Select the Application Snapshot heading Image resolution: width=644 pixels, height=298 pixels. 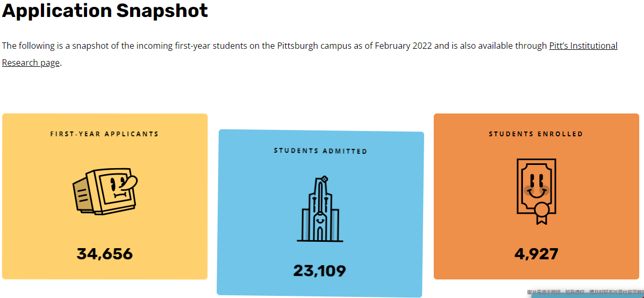(x=105, y=11)
